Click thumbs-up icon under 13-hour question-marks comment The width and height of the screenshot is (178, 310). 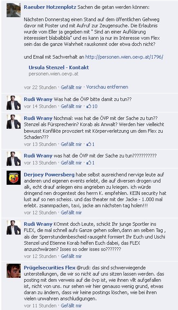[x=89, y=163]
